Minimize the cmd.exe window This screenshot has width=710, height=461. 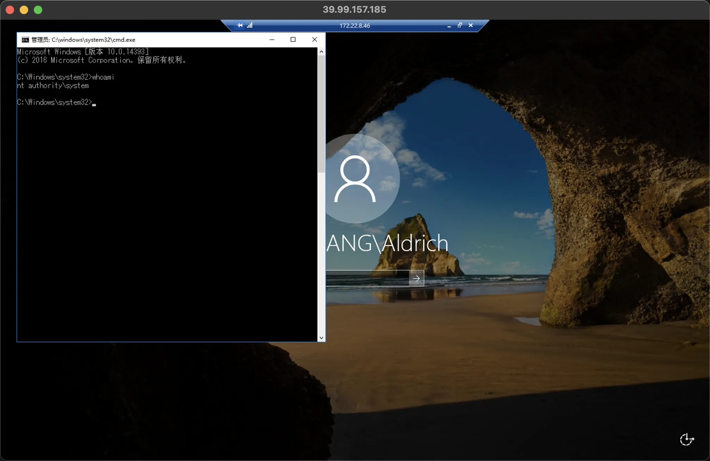(x=272, y=40)
